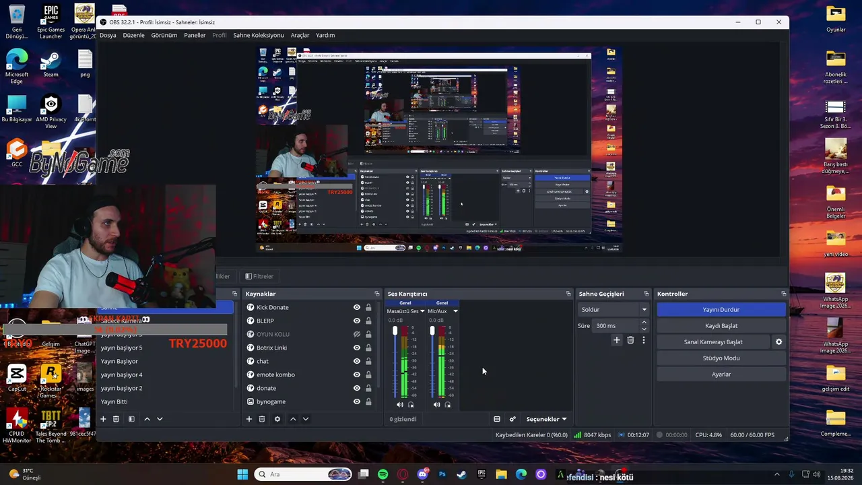Start virtual camera with Sanal Kamerayı Başlat
Viewport: 862px width, 485px height.
(713, 342)
